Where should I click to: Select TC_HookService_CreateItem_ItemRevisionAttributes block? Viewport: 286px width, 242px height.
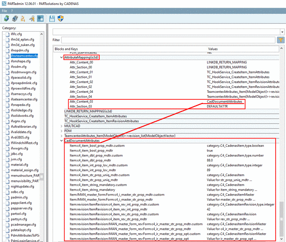pos(101,121)
